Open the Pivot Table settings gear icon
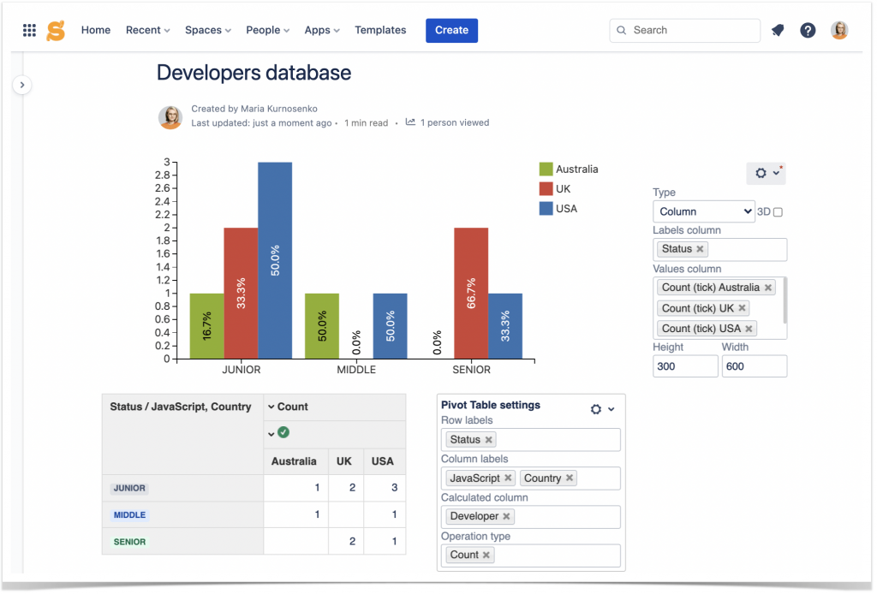 (597, 409)
